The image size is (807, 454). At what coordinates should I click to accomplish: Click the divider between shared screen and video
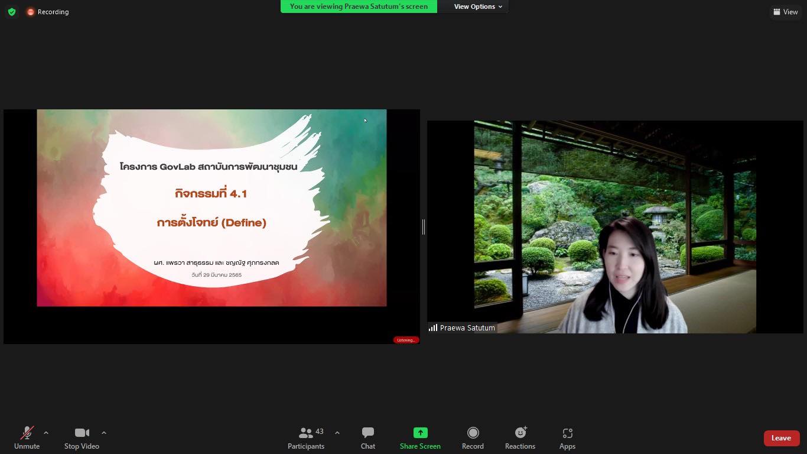click(424, 226)
